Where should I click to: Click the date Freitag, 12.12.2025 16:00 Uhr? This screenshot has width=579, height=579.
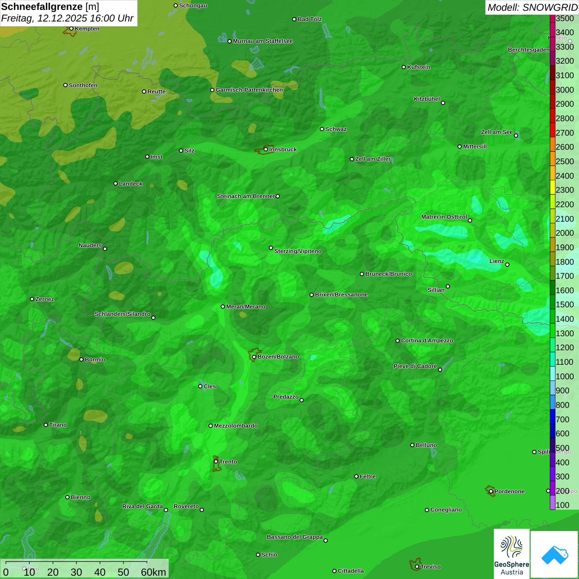(67, 18)
